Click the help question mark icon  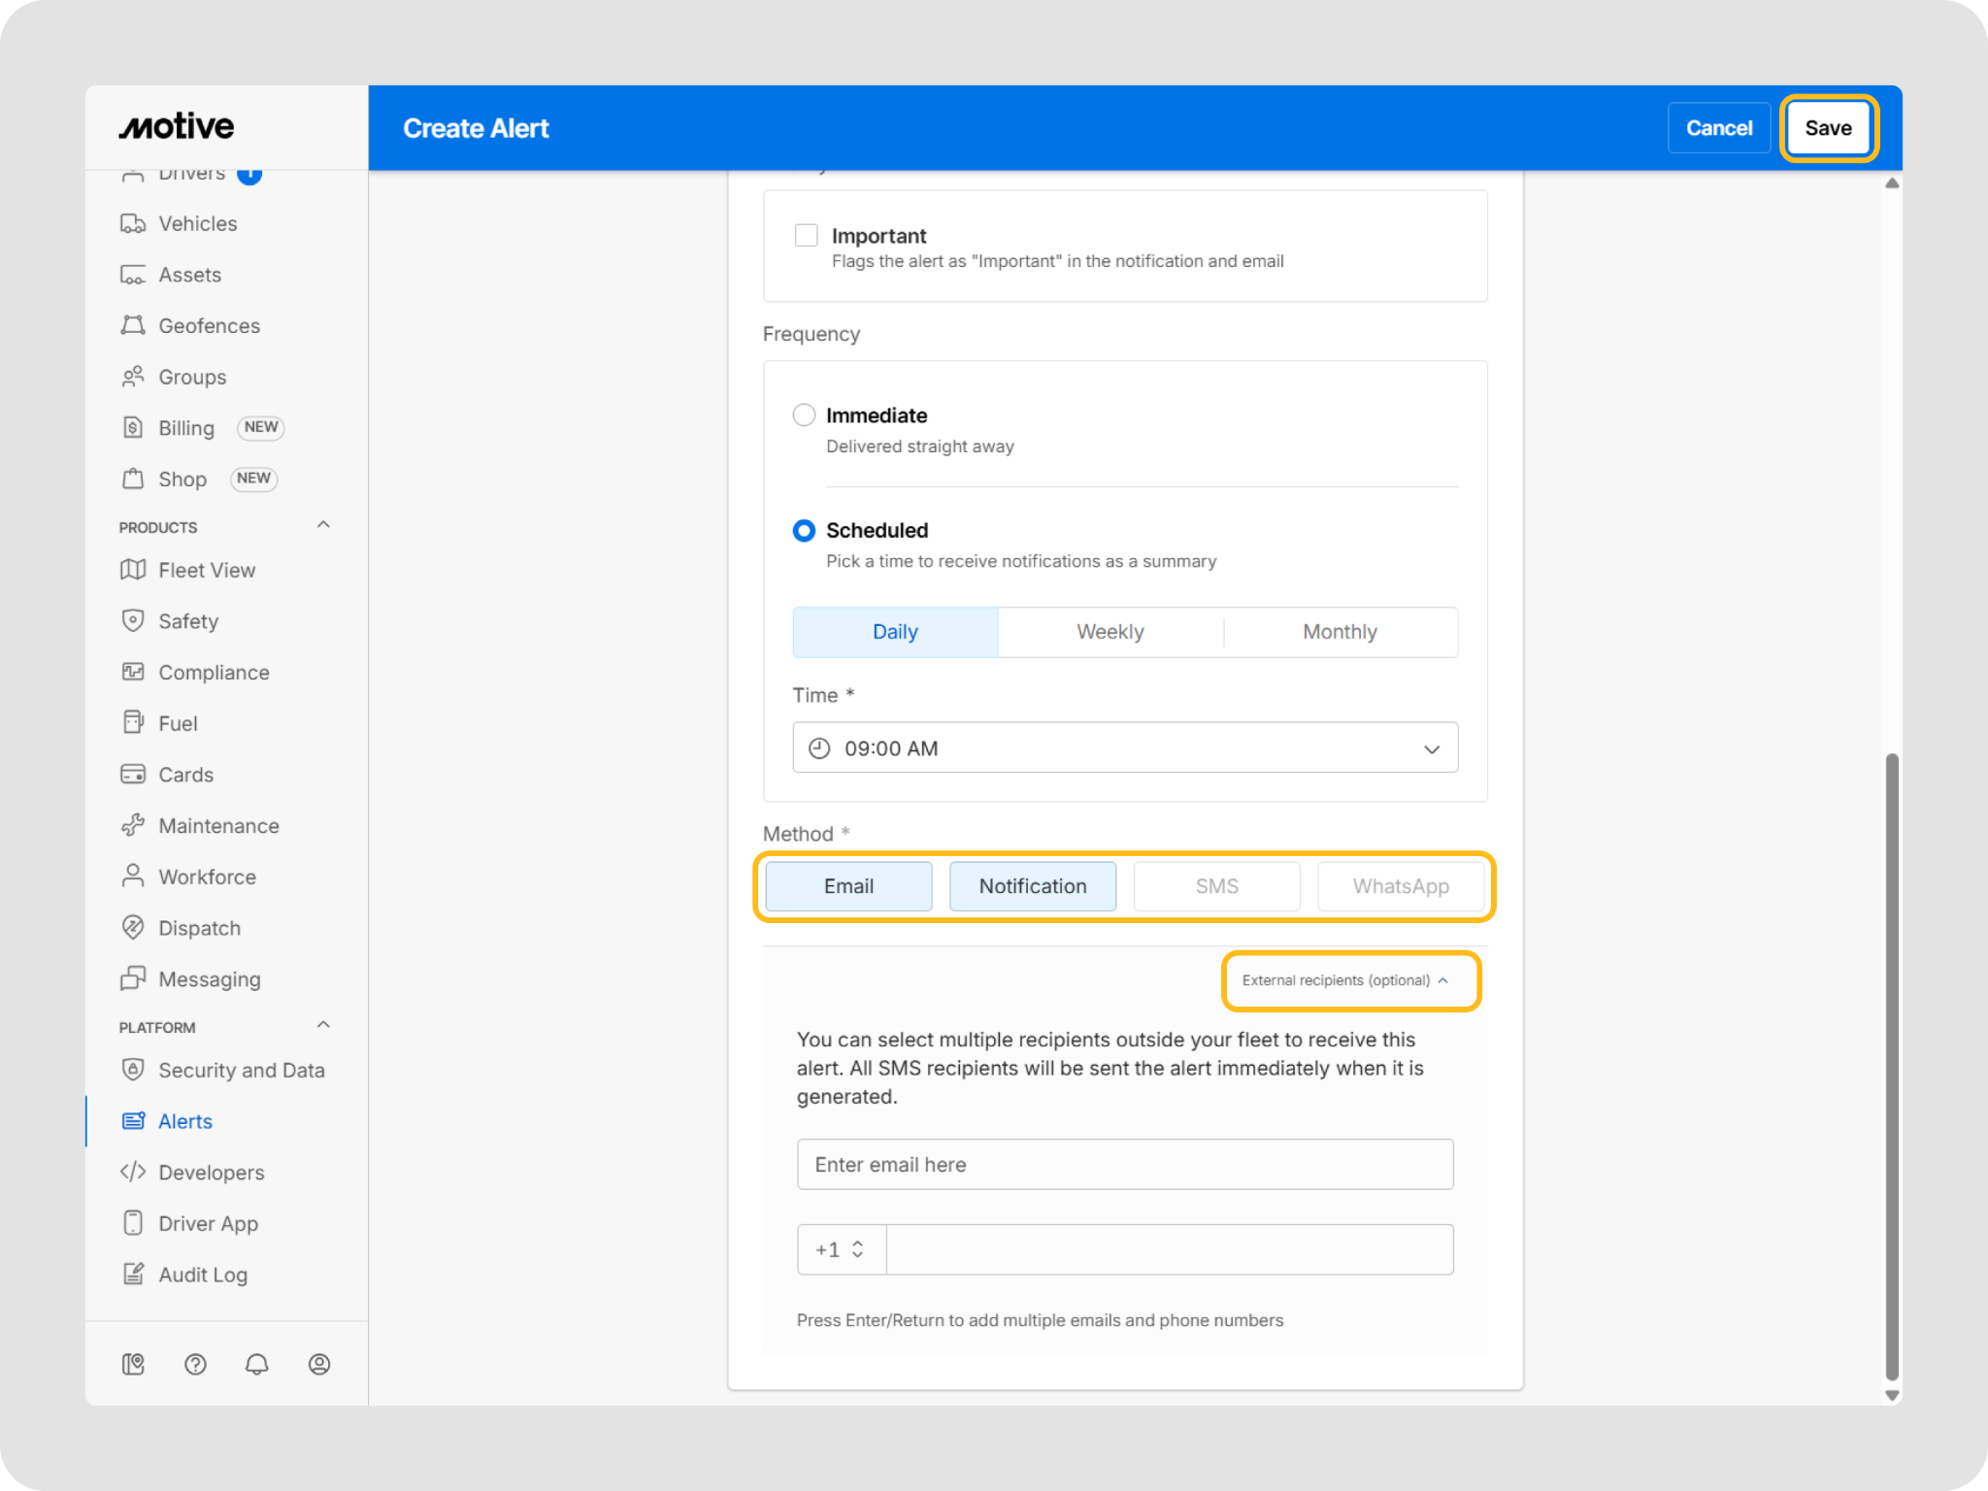pyautogui.click(x=195, y=1364)
